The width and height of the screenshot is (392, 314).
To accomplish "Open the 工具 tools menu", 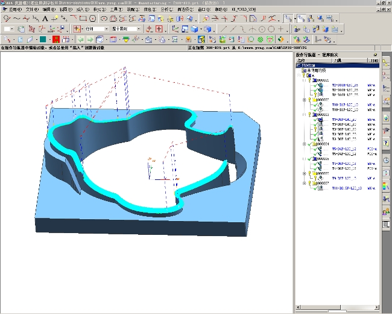I will point(116,10).
